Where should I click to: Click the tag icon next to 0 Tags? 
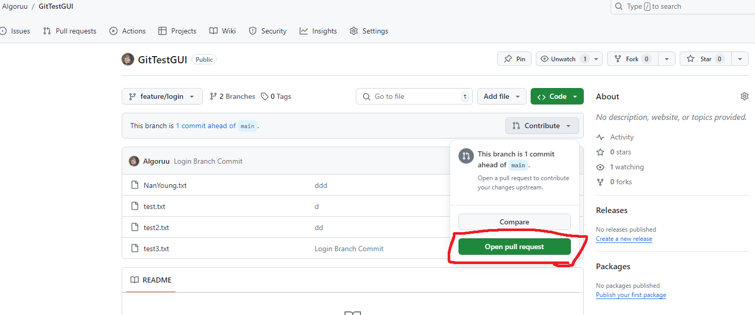(265, 96)
